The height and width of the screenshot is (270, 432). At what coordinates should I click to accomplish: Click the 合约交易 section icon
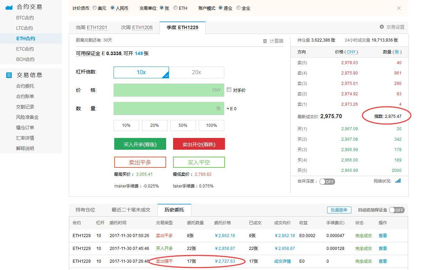(9, 7)
